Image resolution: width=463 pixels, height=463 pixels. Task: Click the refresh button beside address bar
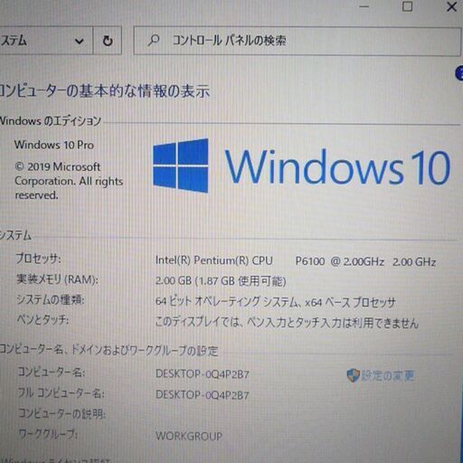tap(108, 41)
